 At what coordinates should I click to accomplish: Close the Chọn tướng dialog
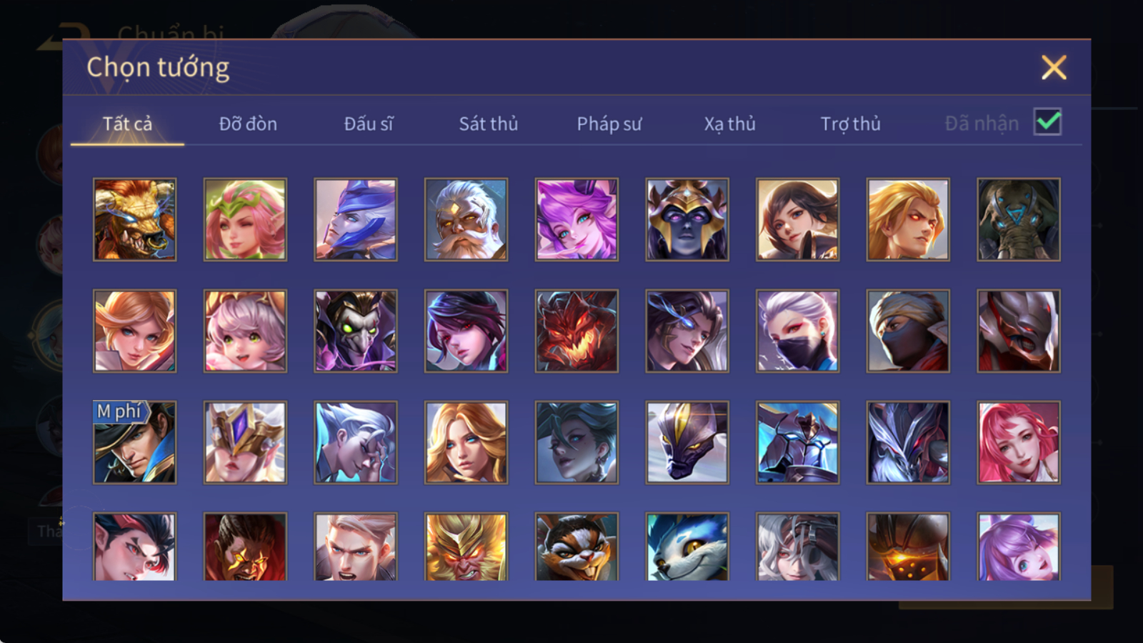tap(1054, 67)
